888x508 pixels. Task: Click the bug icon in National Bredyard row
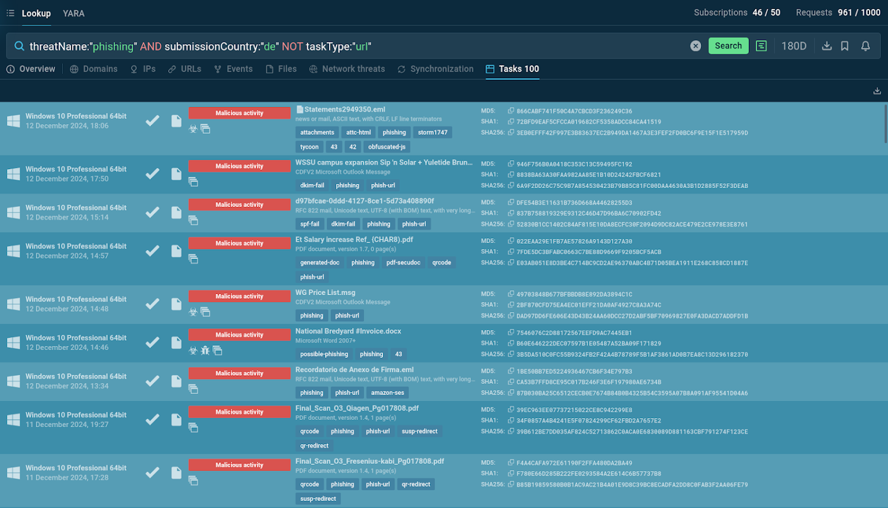click(205, 350)
